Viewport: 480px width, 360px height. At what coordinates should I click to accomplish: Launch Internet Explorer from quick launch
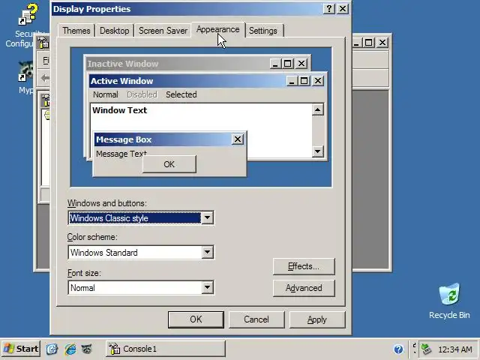70,349
